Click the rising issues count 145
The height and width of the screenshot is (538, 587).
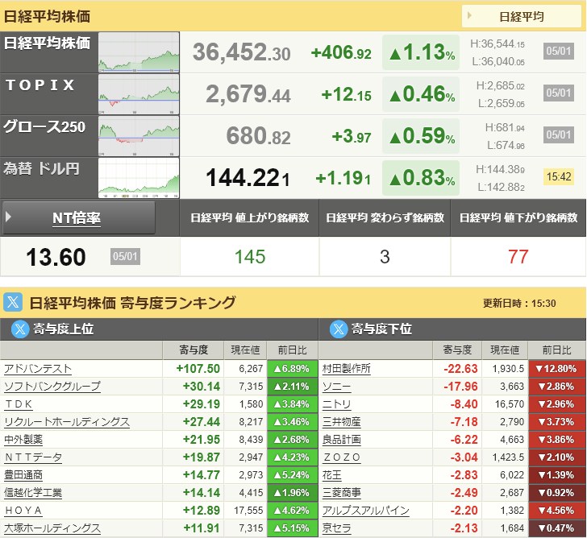250,257
